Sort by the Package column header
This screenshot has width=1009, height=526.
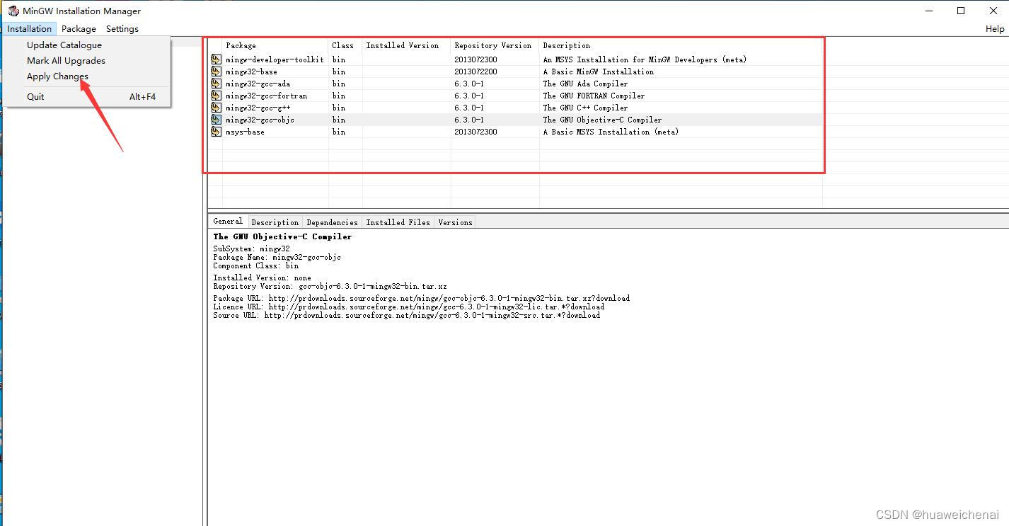275,45
